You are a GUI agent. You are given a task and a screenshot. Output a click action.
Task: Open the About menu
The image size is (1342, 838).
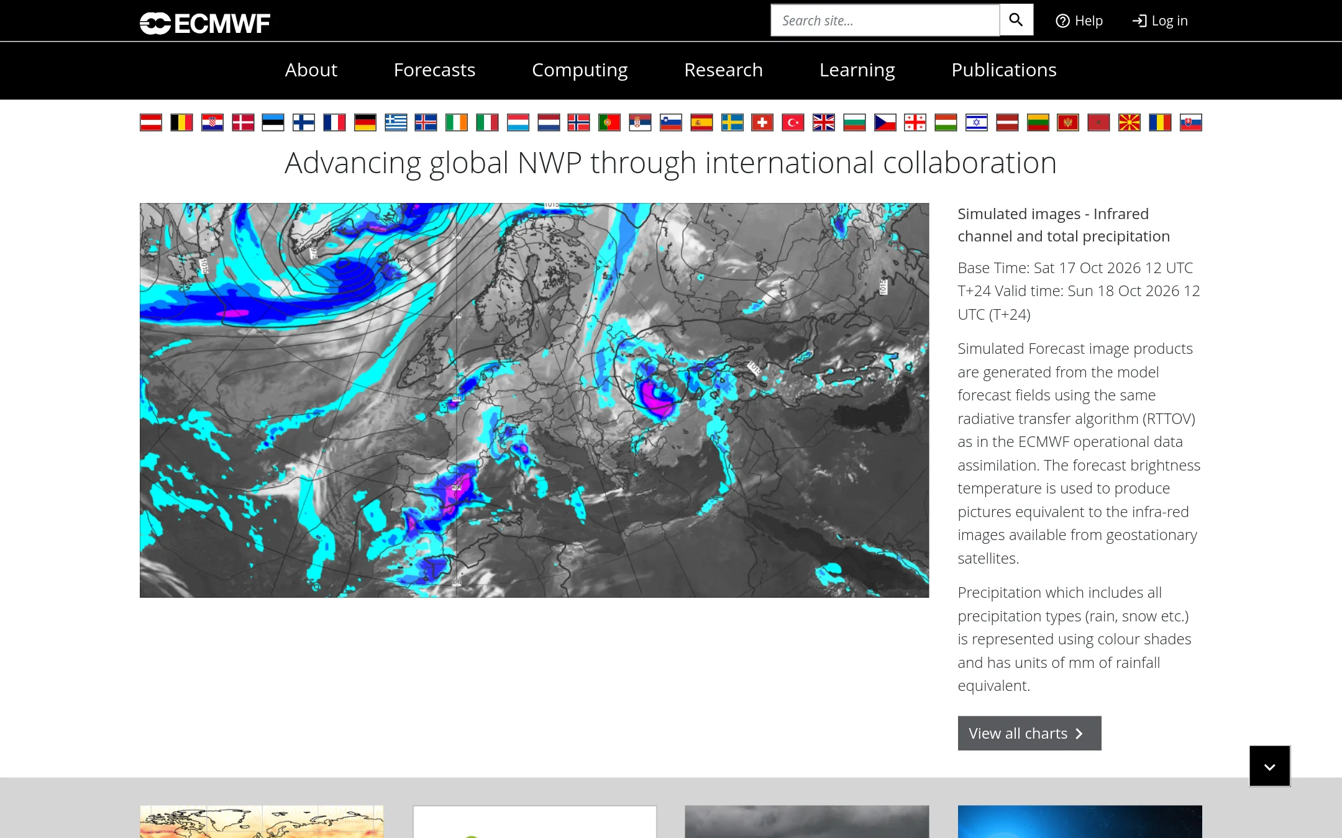click(311, 70)
